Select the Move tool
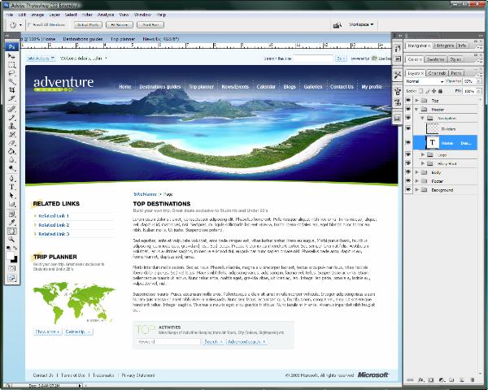The image size is (488, 390). pyautogui.click(x=11, y=56)
